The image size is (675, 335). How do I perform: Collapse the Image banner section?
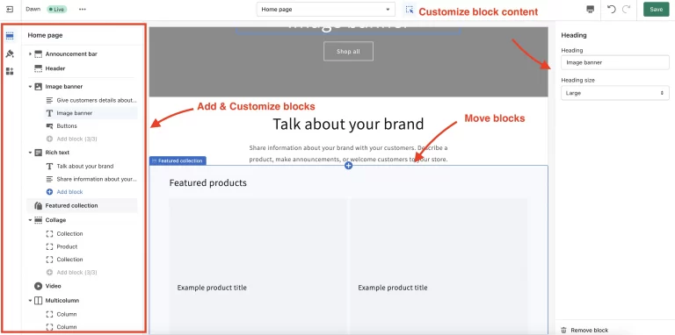coord(30,86)
